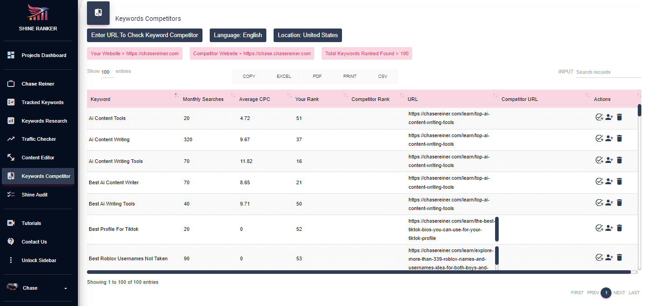Click the Keywords Research chart icon
Viewport: 645px width, 306px height.
pyautogui.click(x=11, y=121)
